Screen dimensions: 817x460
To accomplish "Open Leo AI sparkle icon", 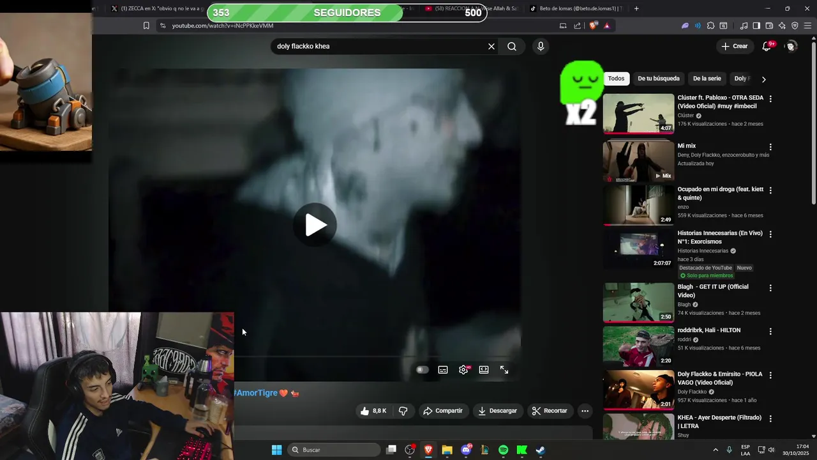I will point(782,26).
